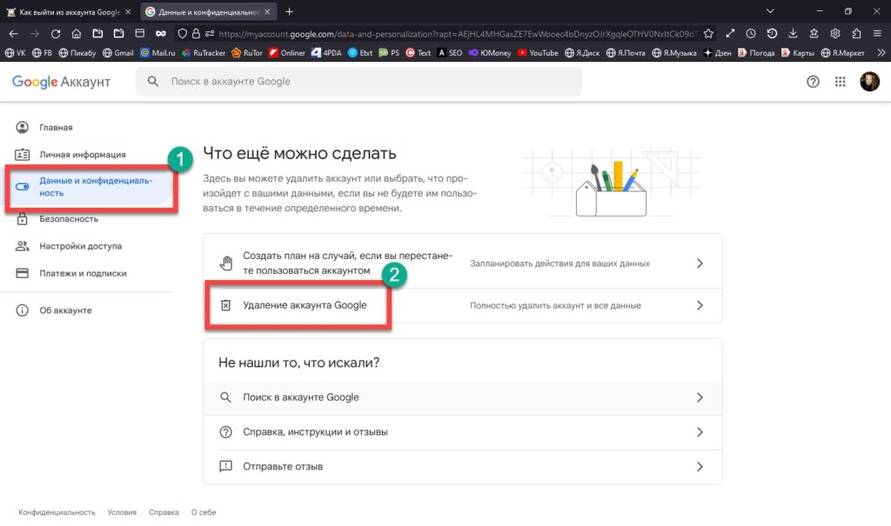
Task: Open the profile avatar menu
Action: click(x=869, y=82)
